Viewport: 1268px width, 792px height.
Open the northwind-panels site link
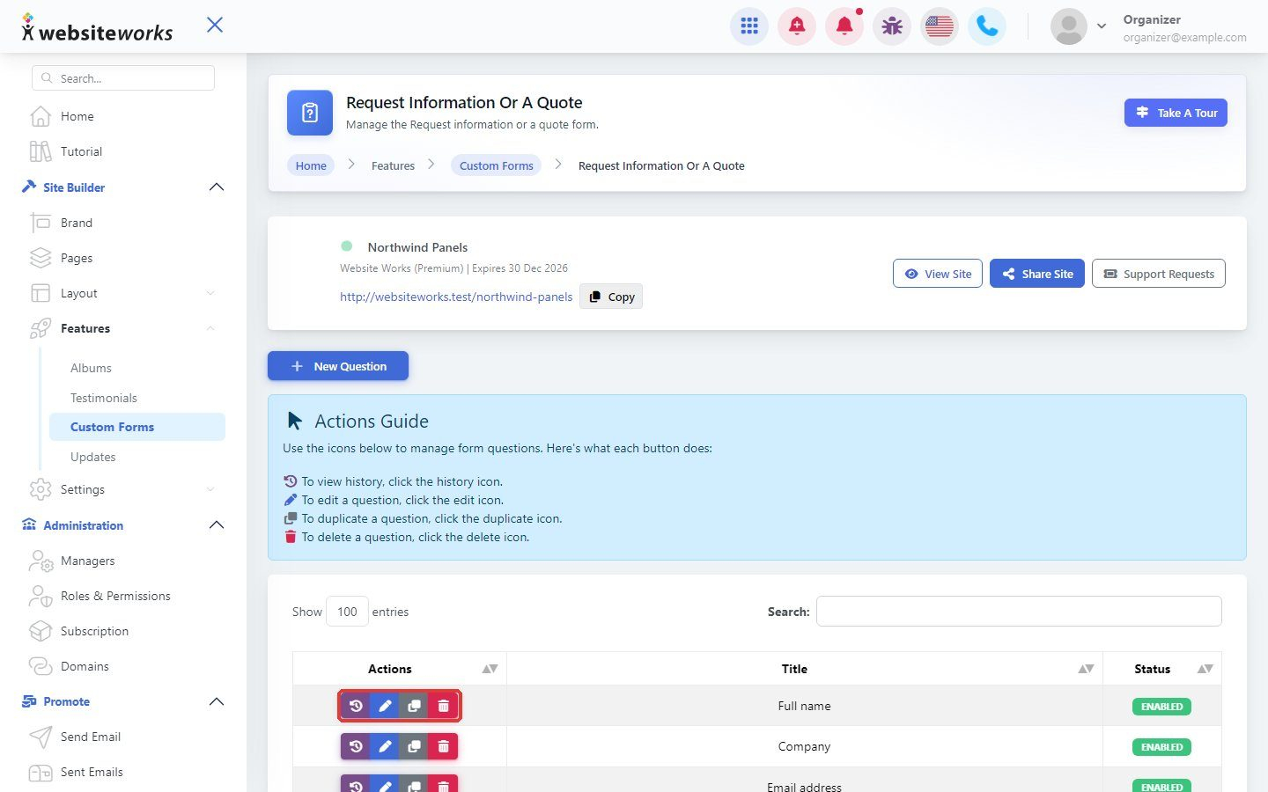[456, 297]
